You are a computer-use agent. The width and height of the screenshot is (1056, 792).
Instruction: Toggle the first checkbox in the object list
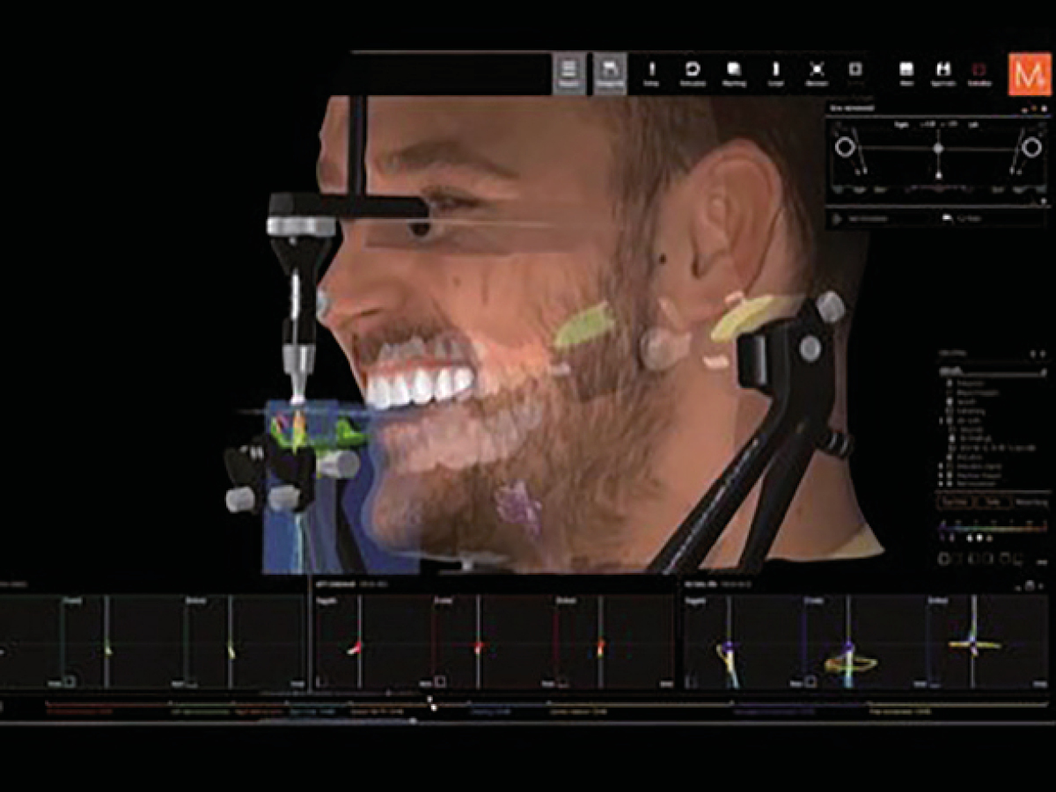(x=950, y=385)
